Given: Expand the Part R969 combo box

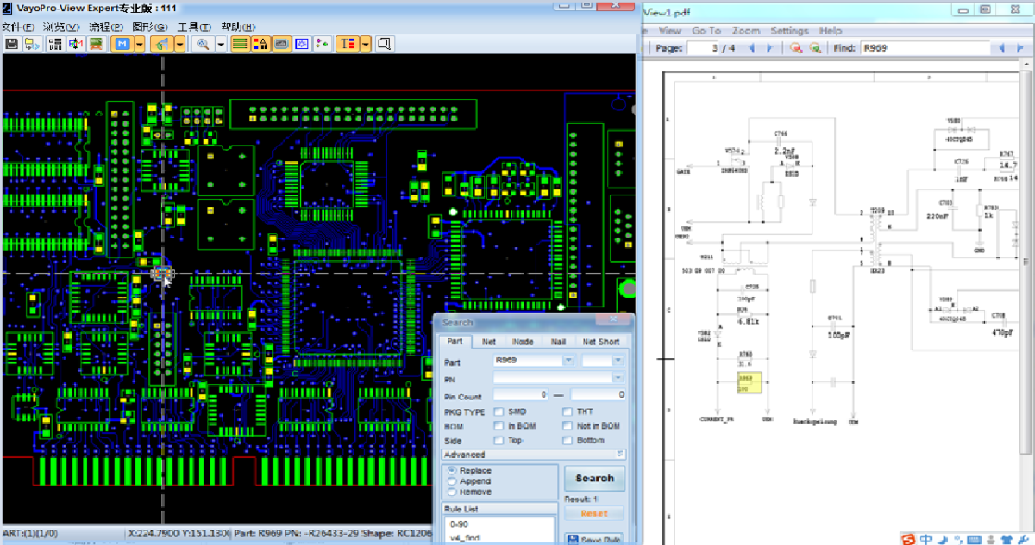Looking at the screenshot, I should pos(569,361).
